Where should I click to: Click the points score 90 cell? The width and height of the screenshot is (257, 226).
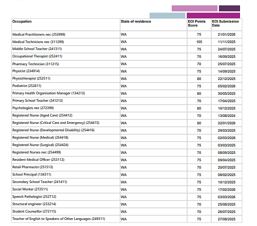click(199, 123)
